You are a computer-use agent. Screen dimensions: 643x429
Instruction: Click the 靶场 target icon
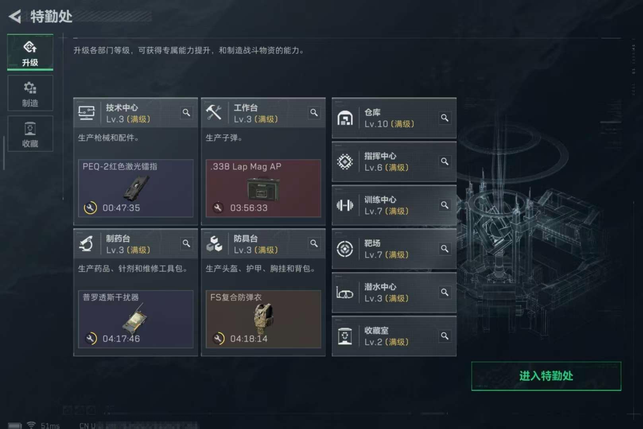click(x=345, y=249)
